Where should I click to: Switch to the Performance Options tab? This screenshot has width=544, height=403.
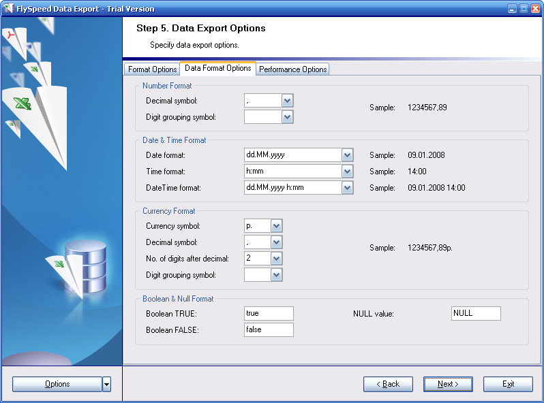point(293,69)
